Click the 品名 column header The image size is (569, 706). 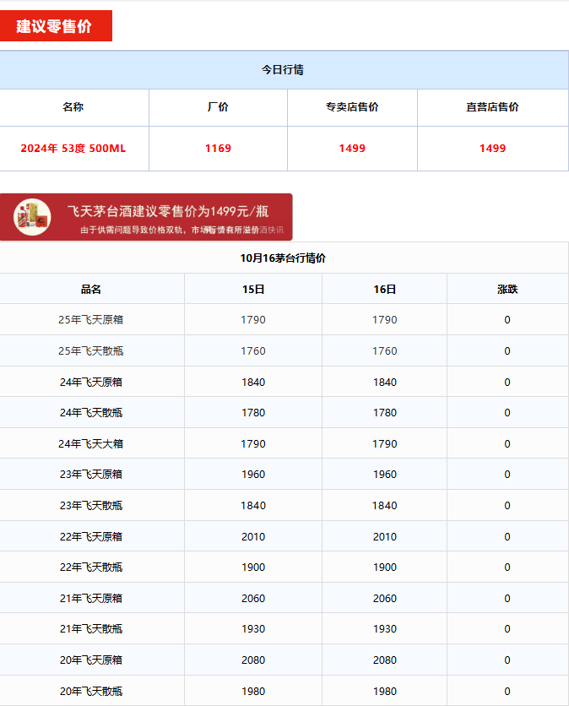pyautogui.click(x=91, y=290)
